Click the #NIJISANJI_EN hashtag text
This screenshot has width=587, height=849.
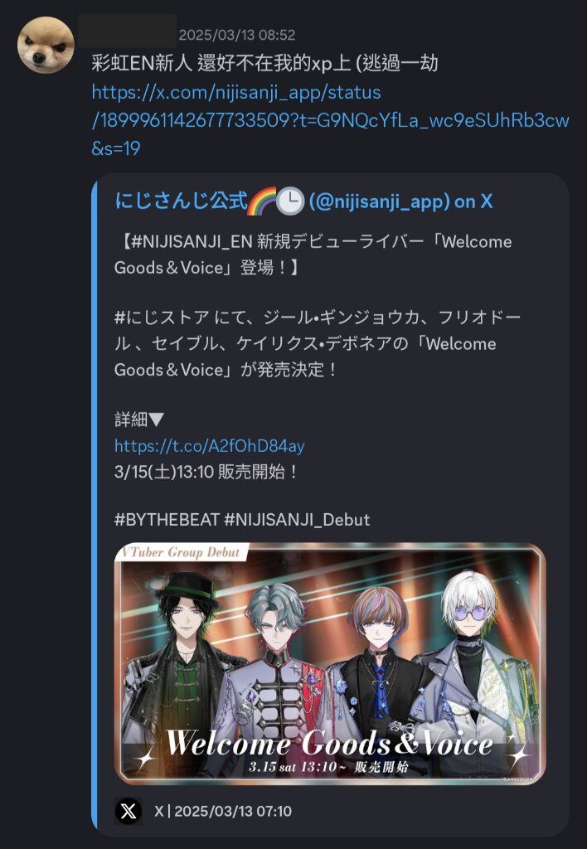(x=192, y=241)
